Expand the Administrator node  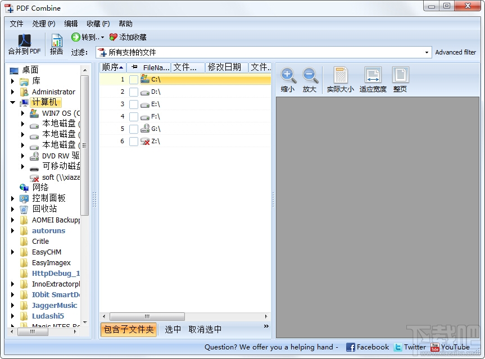pos(12,92)
